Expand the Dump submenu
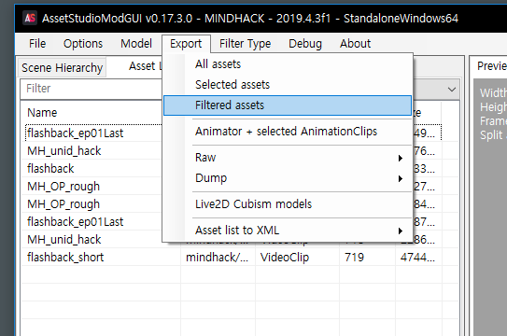This screenshot has height=336, width=507. pyautogui.click(x=288, y=178)
